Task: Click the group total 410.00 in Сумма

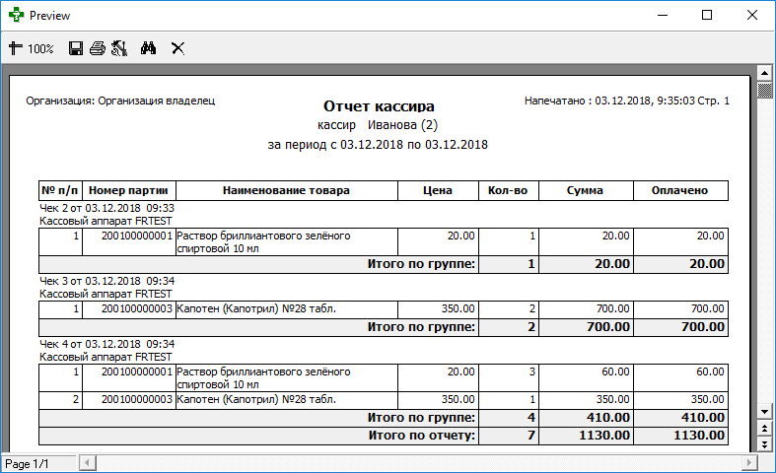Action: coord(608,418)
